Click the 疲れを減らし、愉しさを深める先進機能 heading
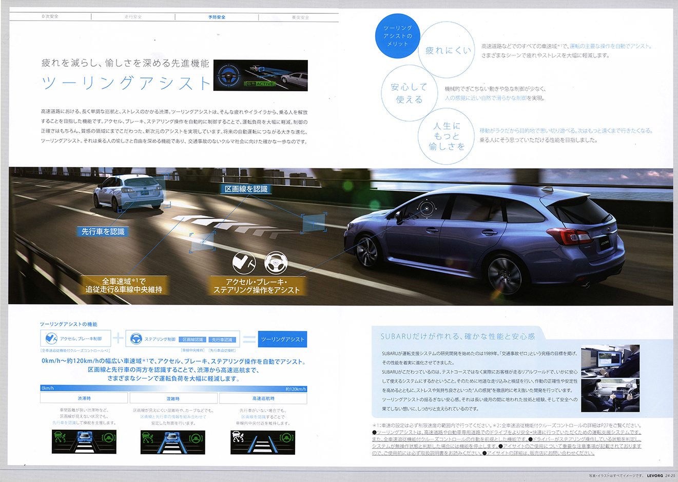 click(125, 63)
